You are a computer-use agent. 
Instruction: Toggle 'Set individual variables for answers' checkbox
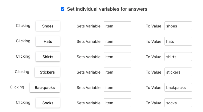point(63,9)
